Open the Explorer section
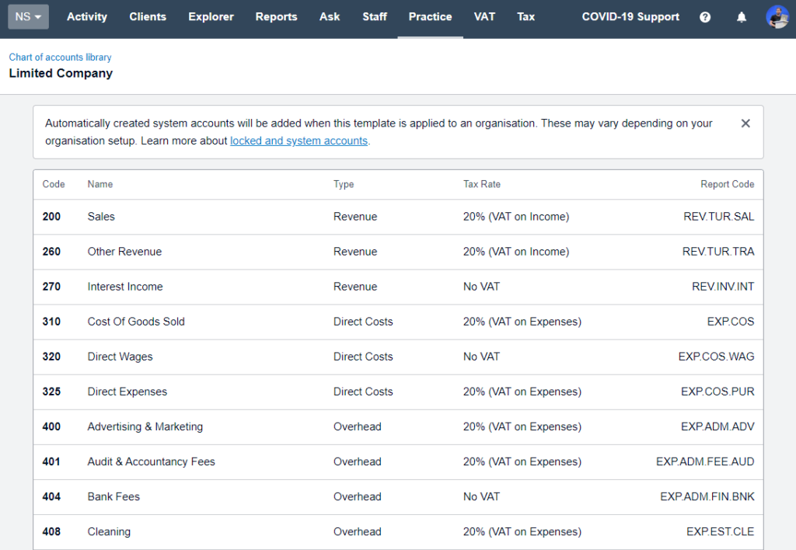The height and width of the screenshot is (550, 796). 211,16
